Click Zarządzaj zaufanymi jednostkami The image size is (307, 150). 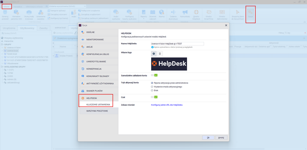[x=93, y=18]
